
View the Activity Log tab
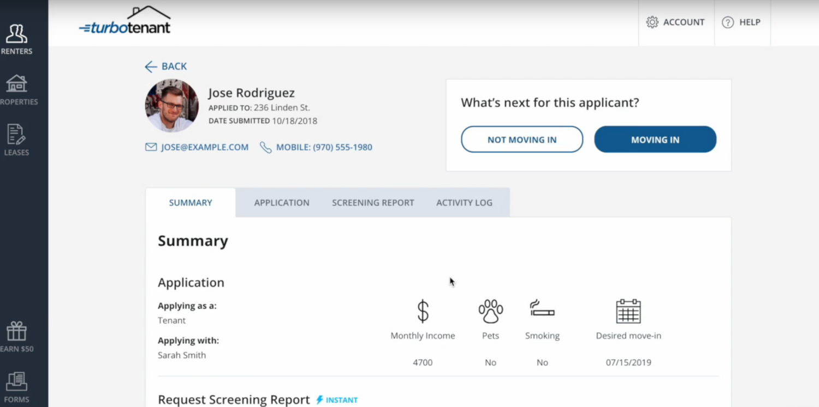pyautogui.click(x=464, y=203)
